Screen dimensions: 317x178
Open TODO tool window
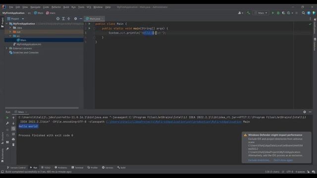click(x=46, y=168)
